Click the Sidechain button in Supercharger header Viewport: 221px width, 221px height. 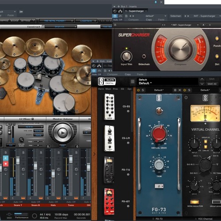coord(175,16)
